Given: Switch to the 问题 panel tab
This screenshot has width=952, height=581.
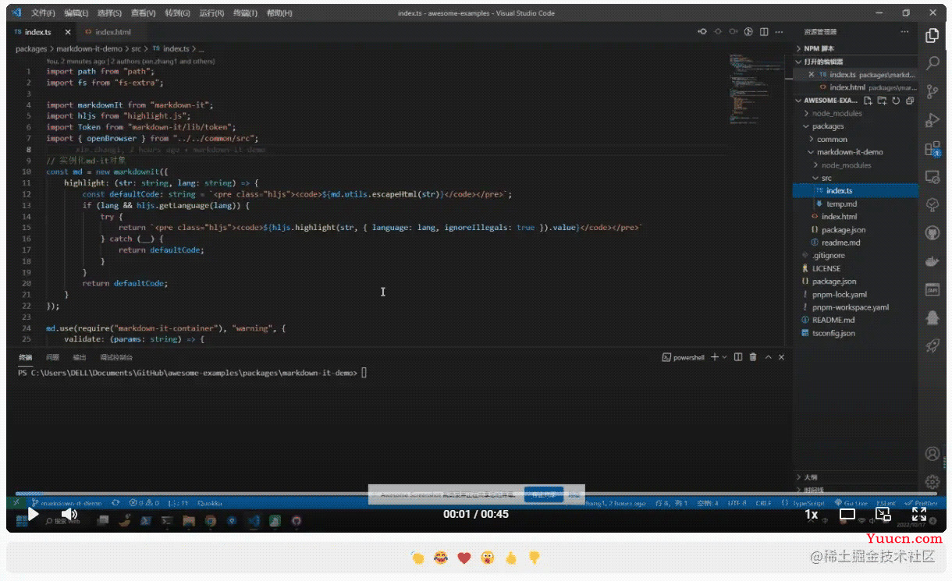Looking at the screenshot, I should click(x=52, y=357).
